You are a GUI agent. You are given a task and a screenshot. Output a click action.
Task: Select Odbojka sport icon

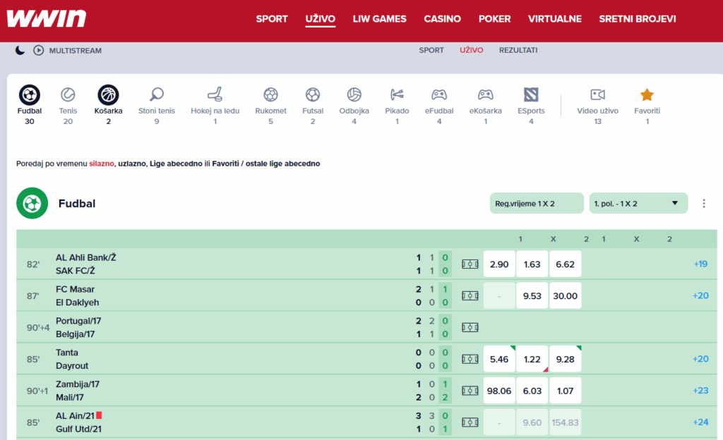click(354, 94)
